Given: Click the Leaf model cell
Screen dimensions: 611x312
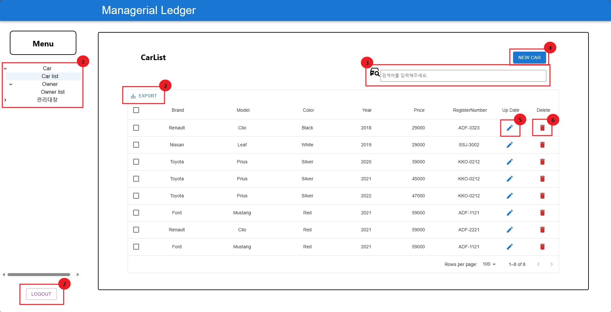Looking at the screenshot, I should tap(242, 145).
